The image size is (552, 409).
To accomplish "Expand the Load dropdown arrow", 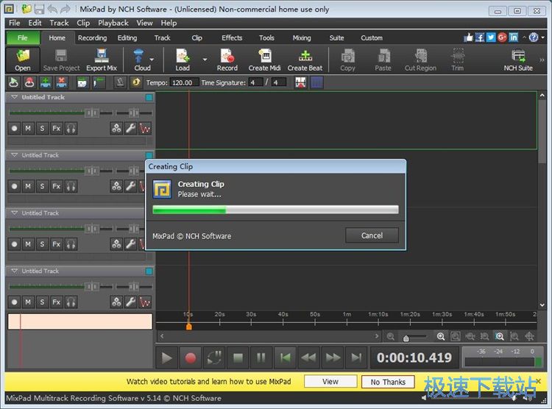I will 205,59.
